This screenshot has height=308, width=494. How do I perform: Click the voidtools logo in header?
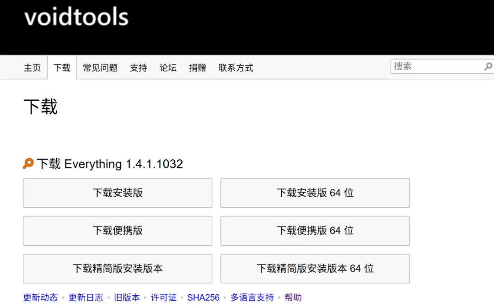click(x=76, y=16)
